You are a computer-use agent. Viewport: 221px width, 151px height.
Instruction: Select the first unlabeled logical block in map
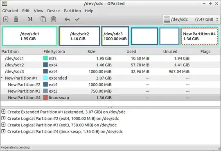(144, 36)
